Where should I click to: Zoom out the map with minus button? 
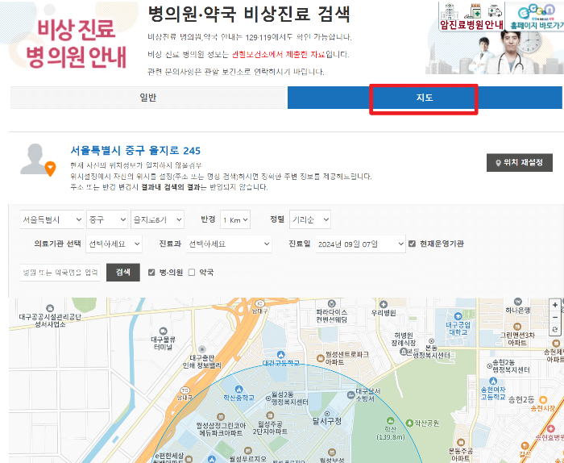(555, 317)
